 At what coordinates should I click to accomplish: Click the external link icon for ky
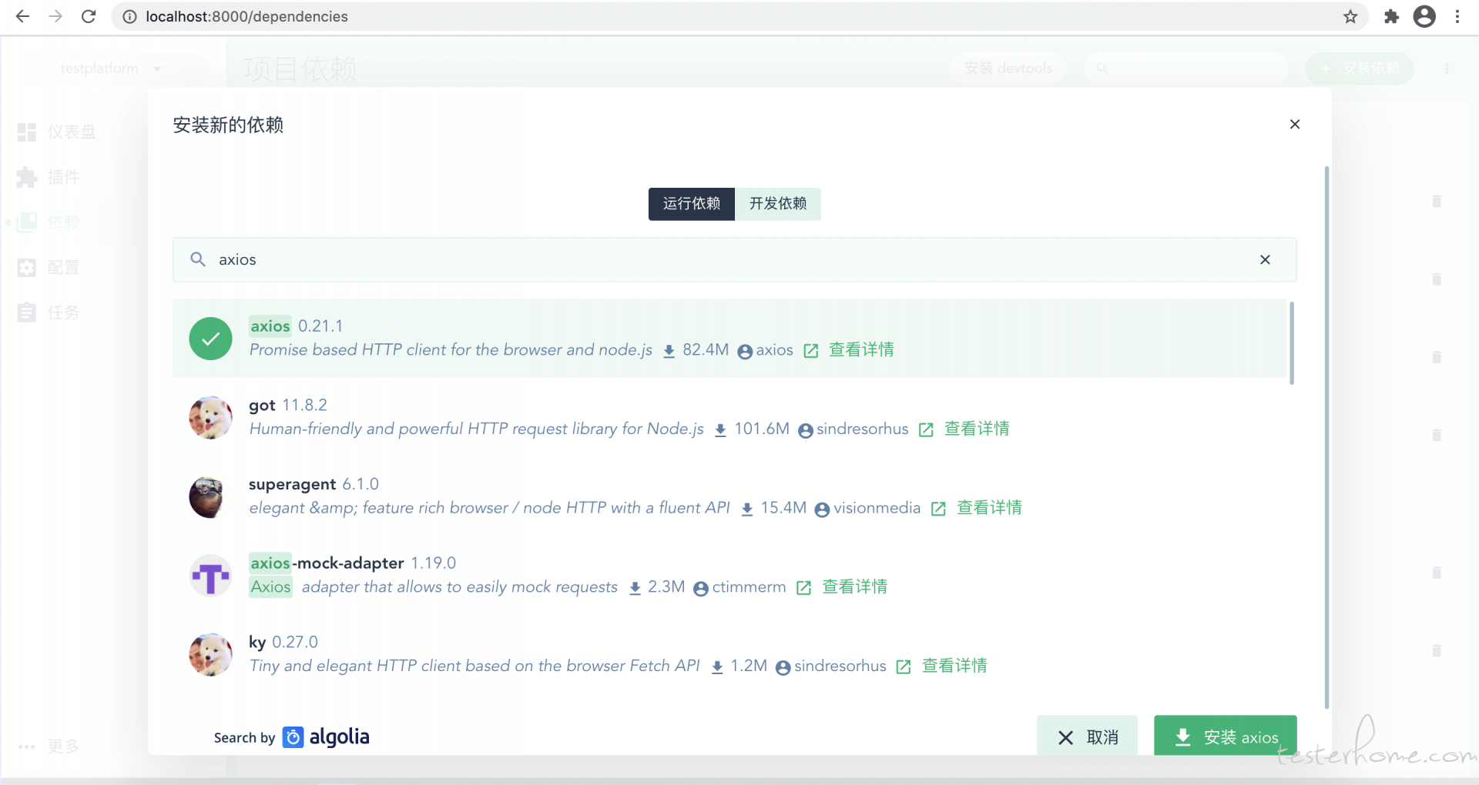904,666
